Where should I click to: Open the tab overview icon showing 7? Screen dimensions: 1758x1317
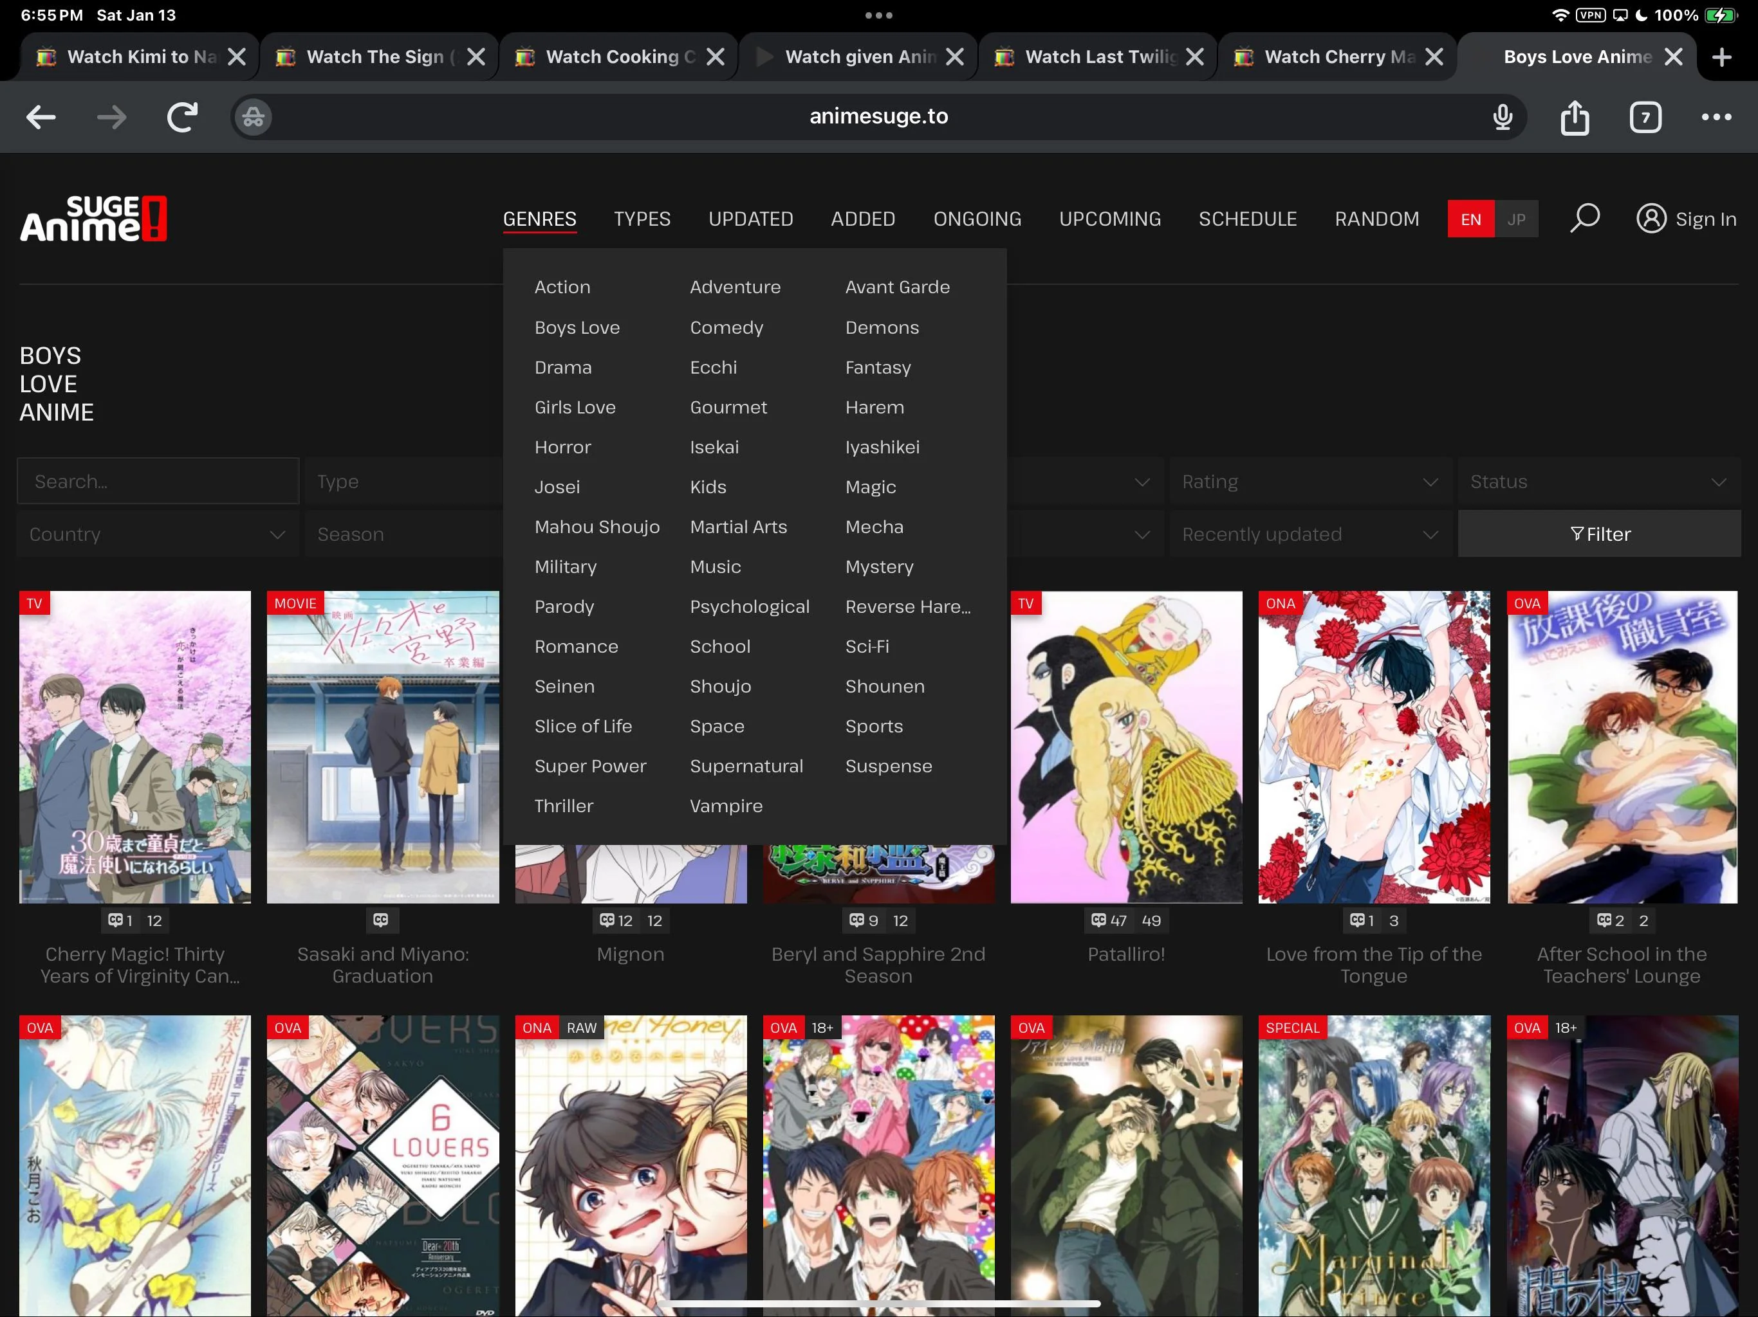point(1645,117)
